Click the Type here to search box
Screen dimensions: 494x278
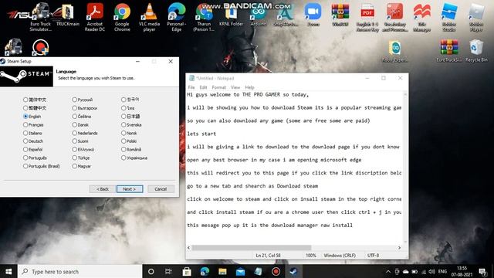[x=80, y=271]
